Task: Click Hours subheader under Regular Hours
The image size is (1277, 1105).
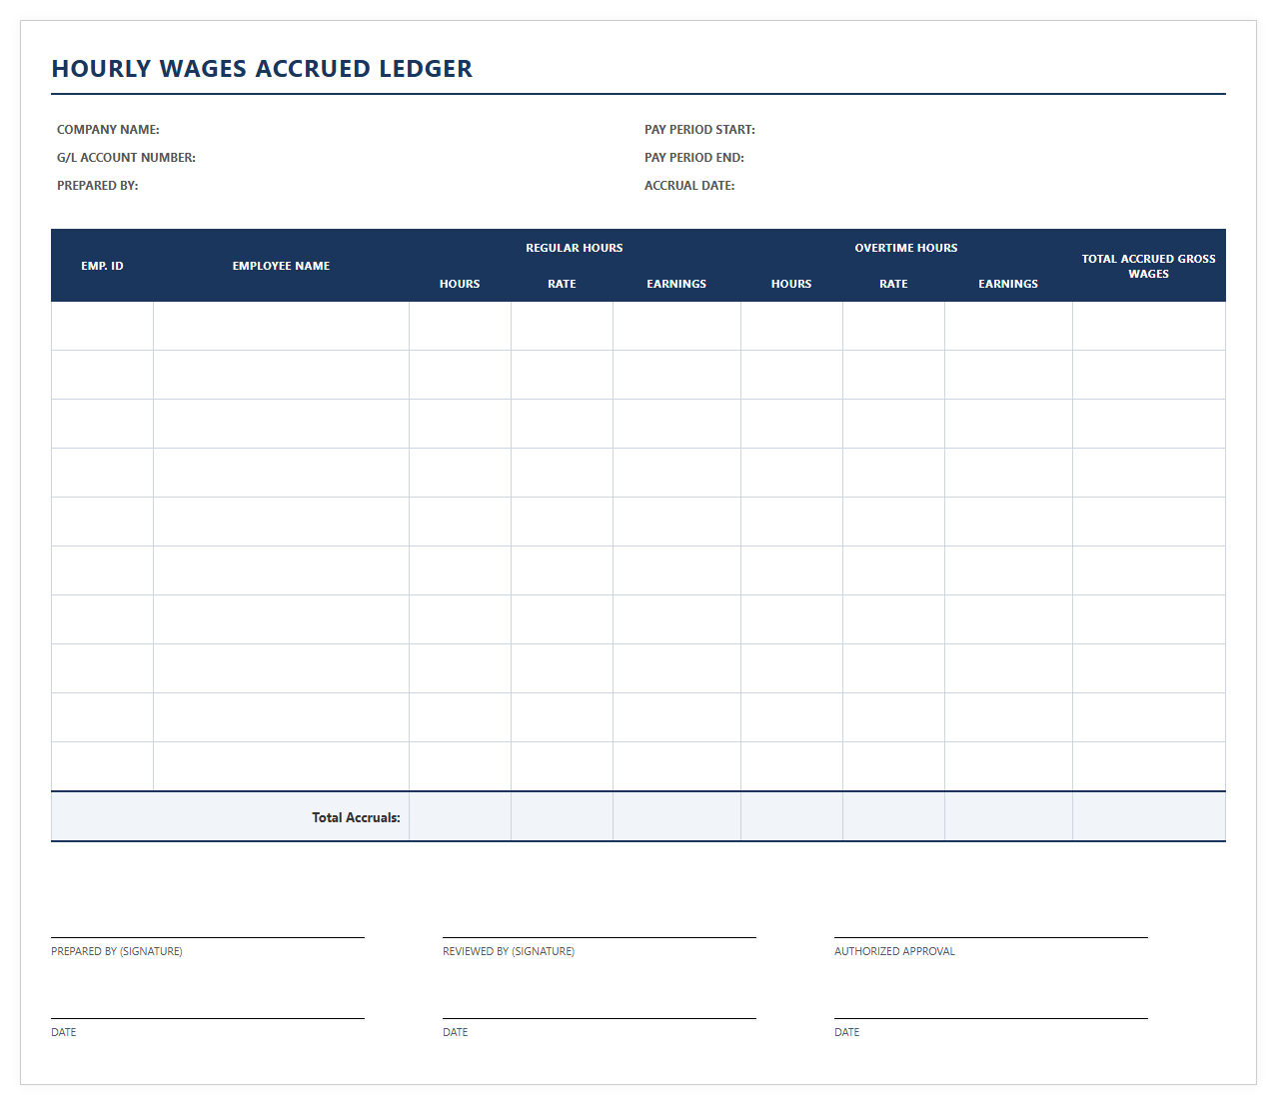Action: tap(460, 284)
